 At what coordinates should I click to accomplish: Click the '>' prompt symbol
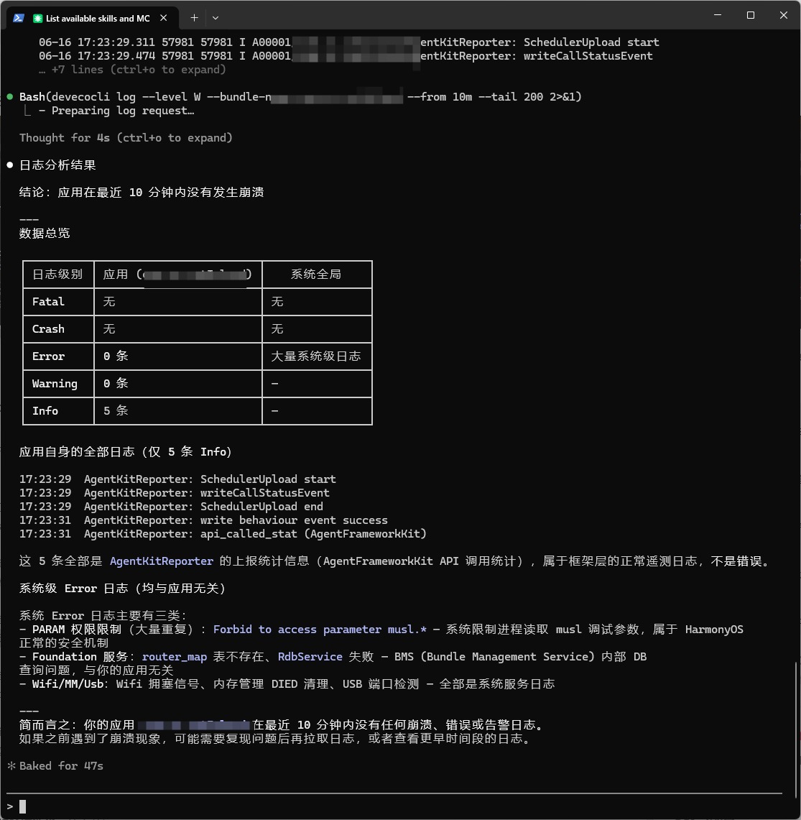coord(10,806)
